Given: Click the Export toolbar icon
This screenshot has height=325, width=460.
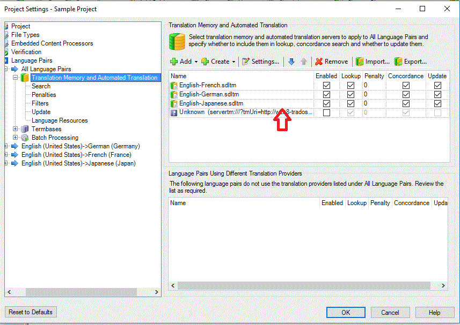Looking at the screenshot, I should [398, 62].
